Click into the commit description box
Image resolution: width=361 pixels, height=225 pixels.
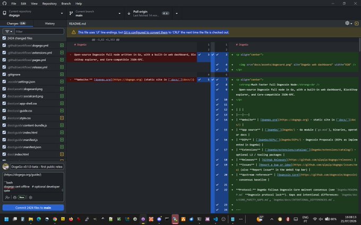pyautogui.click(x=33, y=183)
